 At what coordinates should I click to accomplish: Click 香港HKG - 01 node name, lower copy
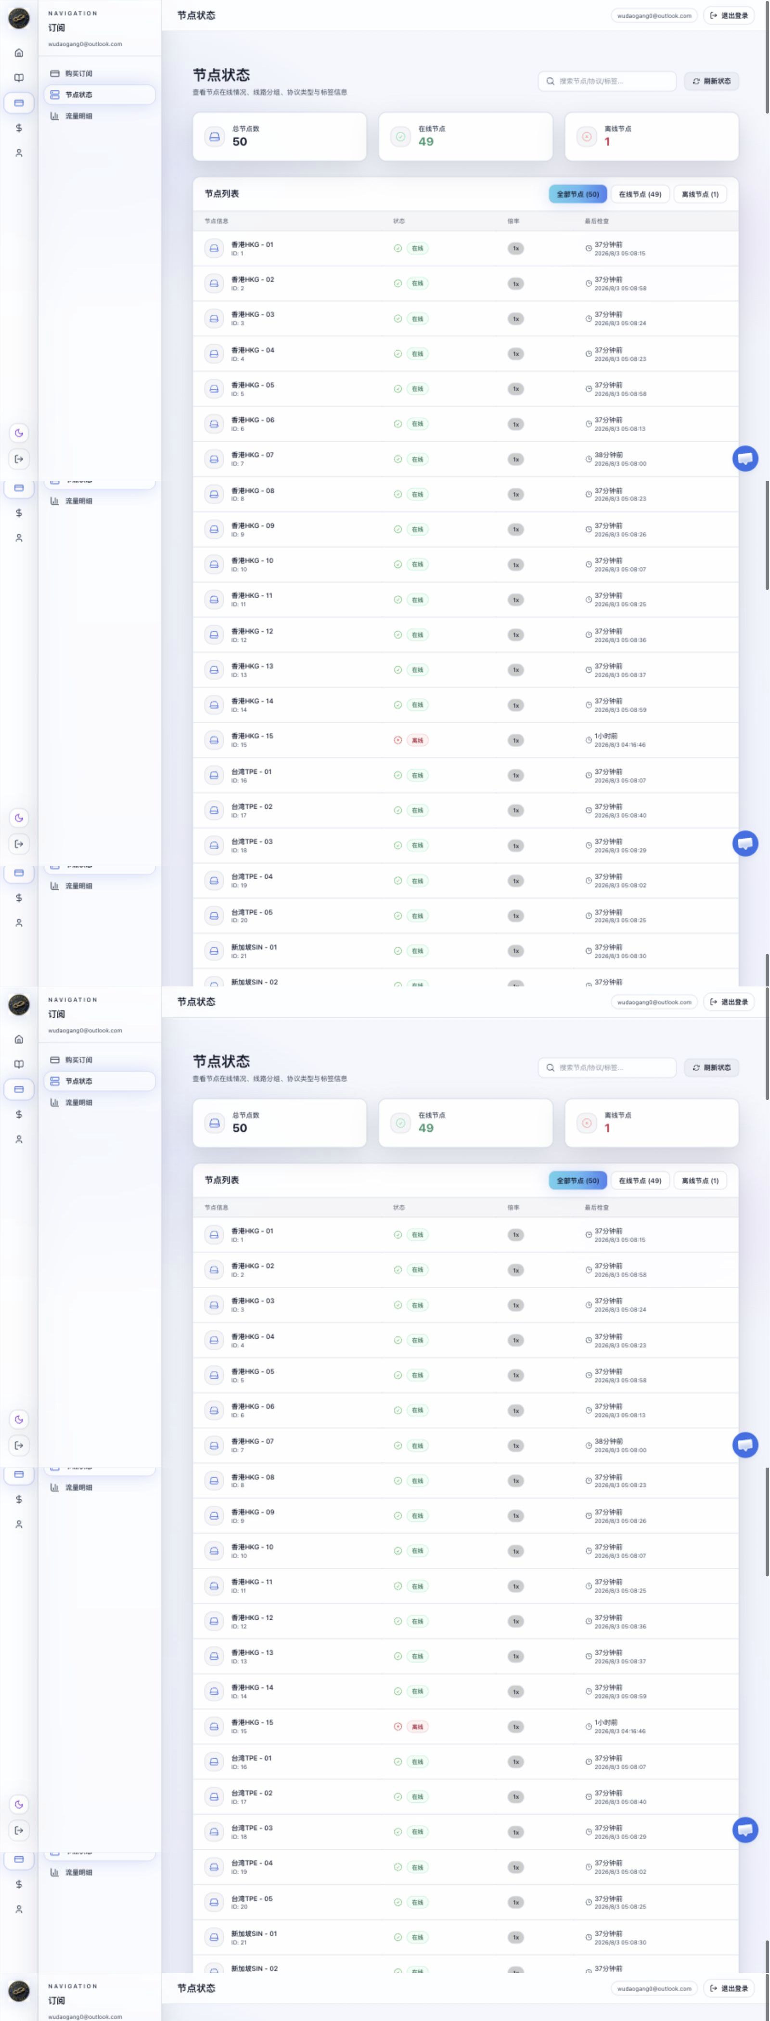252,1231
